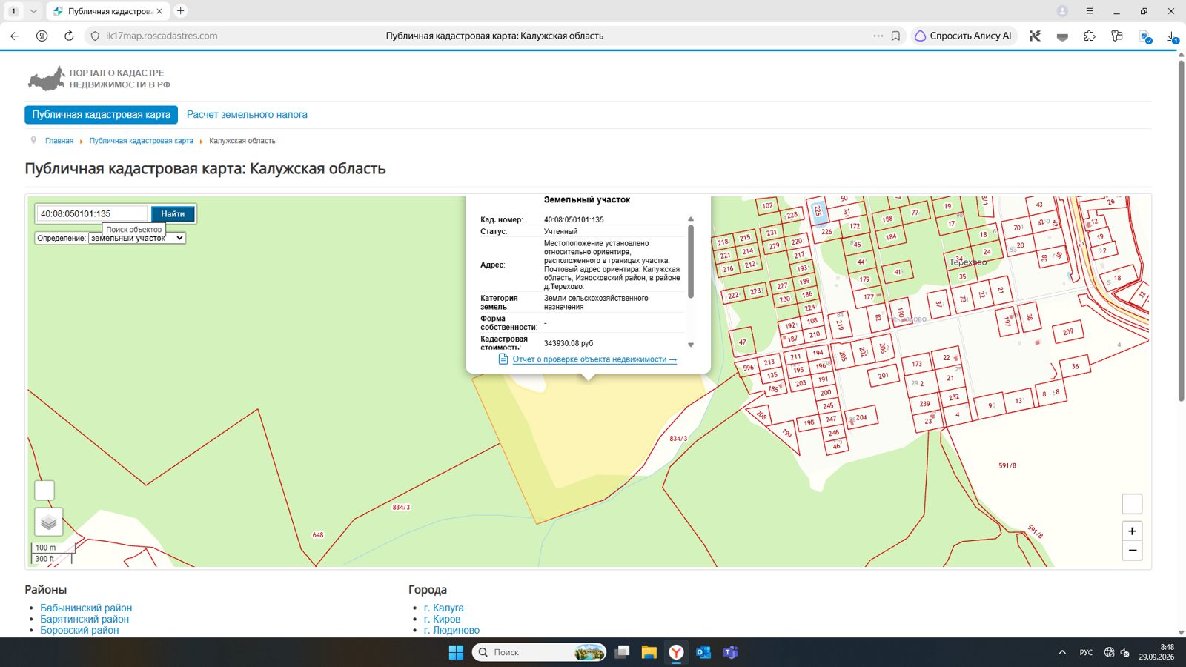Click the page vertical scrollbar

click(x=1181, y=230)
